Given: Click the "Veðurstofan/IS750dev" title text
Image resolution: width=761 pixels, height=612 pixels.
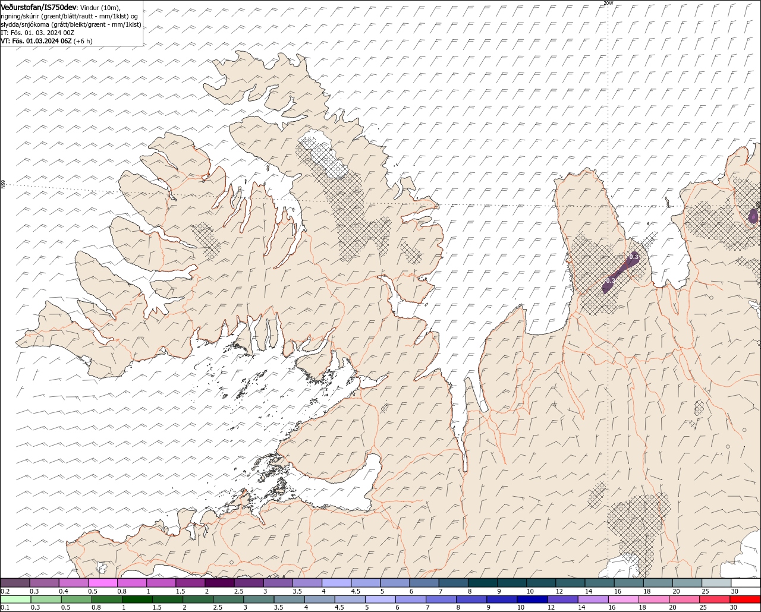Looking at the screenshot, I should (x=39, y=7).
